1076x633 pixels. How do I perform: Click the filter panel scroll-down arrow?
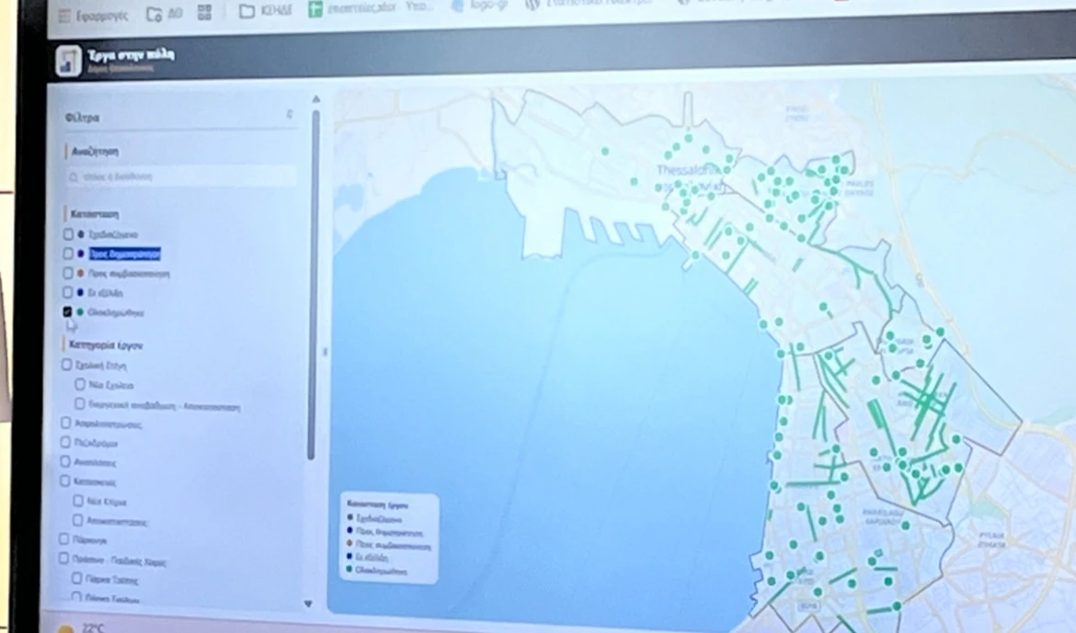pos(308,604)
